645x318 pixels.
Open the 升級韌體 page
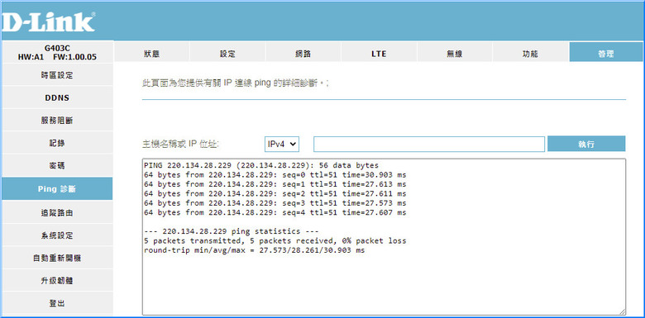pos(57,281)
